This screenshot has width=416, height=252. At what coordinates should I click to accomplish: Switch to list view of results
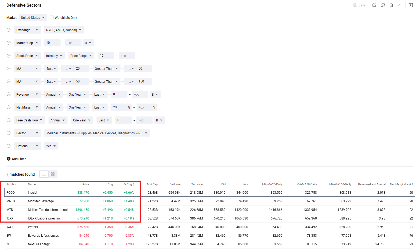pyautogui.click(x=44, y=174)
